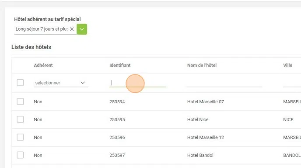Expand the Adhérent sélectionner dropdown

click(x=61, y=83)
